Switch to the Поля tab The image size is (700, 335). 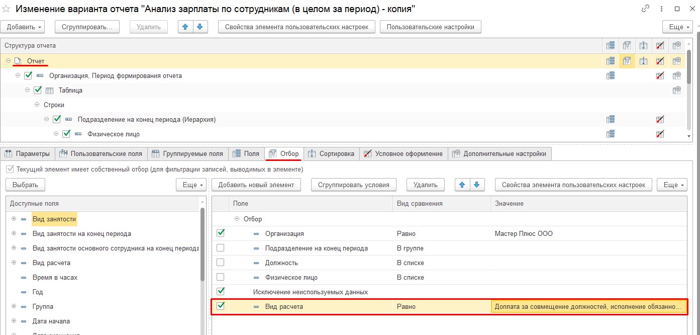tap(246, 153)
